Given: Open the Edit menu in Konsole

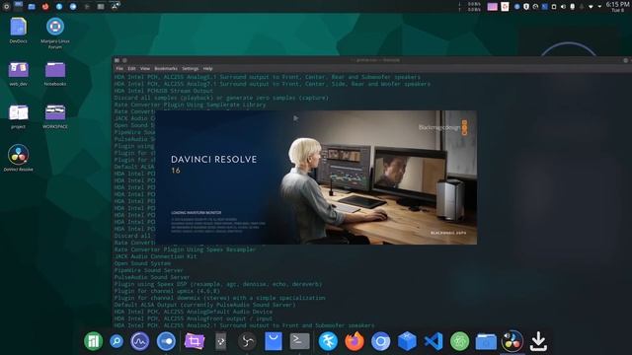Looking at the screenshot, I should [131, 69].
